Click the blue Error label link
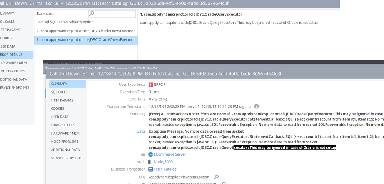Image resolution: width=384 pixels, height=184 pixels. point(141,131)
